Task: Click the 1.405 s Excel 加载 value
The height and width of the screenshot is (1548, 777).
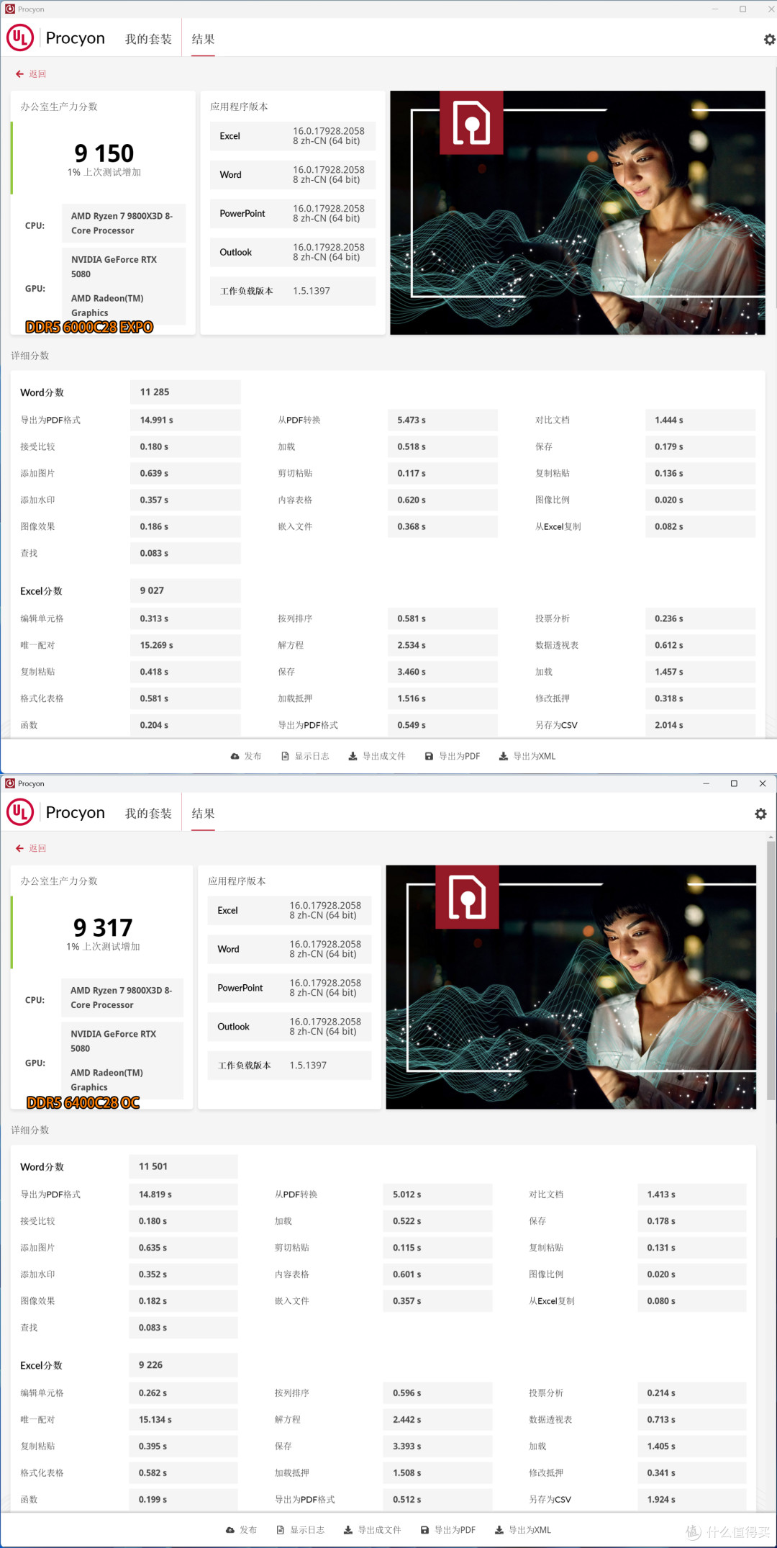Action: [x=692, y=1446]
